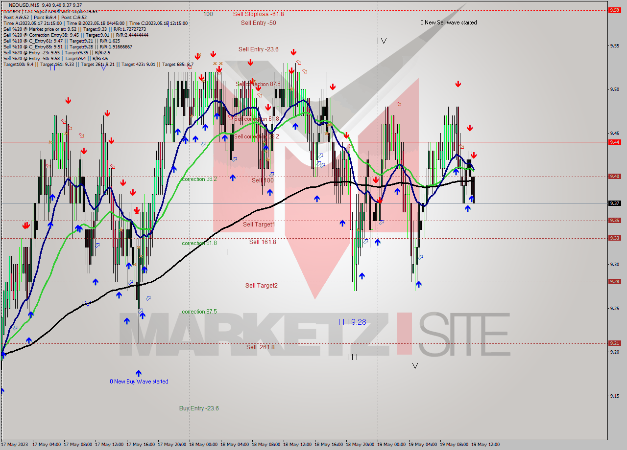Click the 'Sell correction 61.8' label

click(x=256, y=119)
